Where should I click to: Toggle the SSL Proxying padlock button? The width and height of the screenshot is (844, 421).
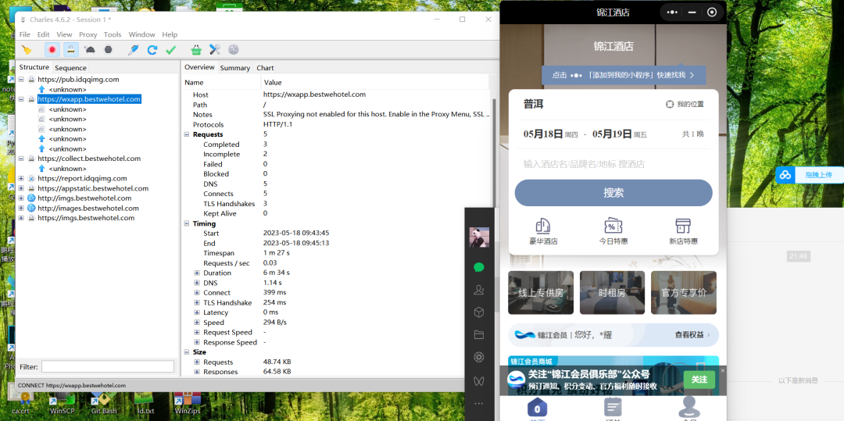(x=70, y=50)
